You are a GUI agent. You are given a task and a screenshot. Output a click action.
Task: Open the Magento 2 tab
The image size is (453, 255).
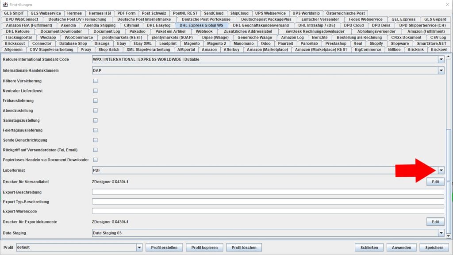click(x=217, y=43)
